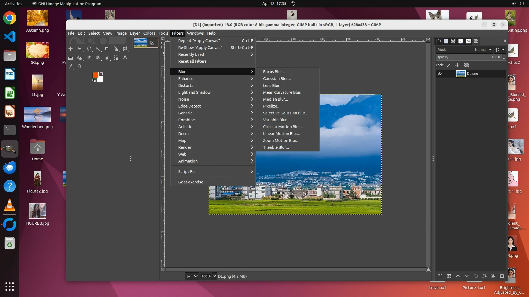Select the Crop tool in toolbox
Image resolution: width=529 pixels, height=297 pixels.
click(x=107, y=49)
